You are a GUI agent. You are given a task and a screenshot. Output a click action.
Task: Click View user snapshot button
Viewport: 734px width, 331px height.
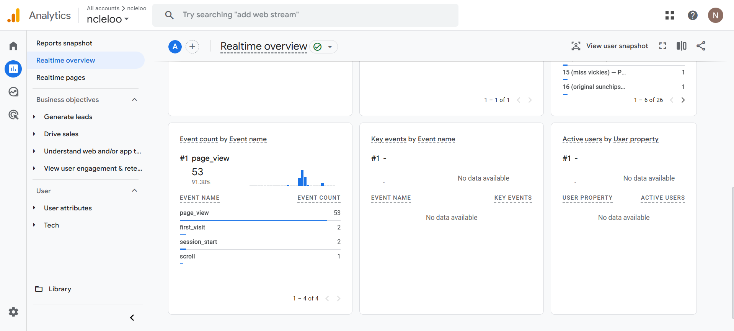pos(610,46)
